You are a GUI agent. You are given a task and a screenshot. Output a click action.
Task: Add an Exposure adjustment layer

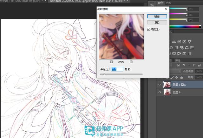tap(184, 42)
